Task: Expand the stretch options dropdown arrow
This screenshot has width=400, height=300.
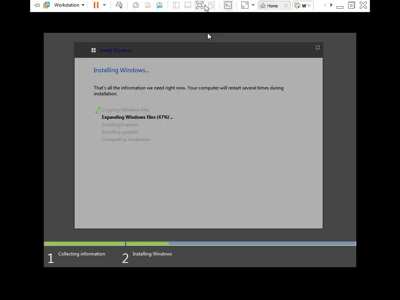Action: [x=253, y=5]
